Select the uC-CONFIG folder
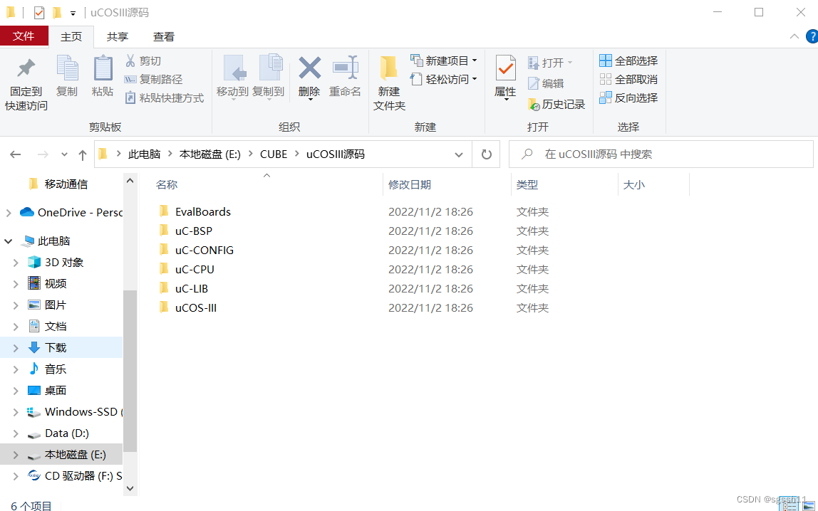 [x=204, y=250]
